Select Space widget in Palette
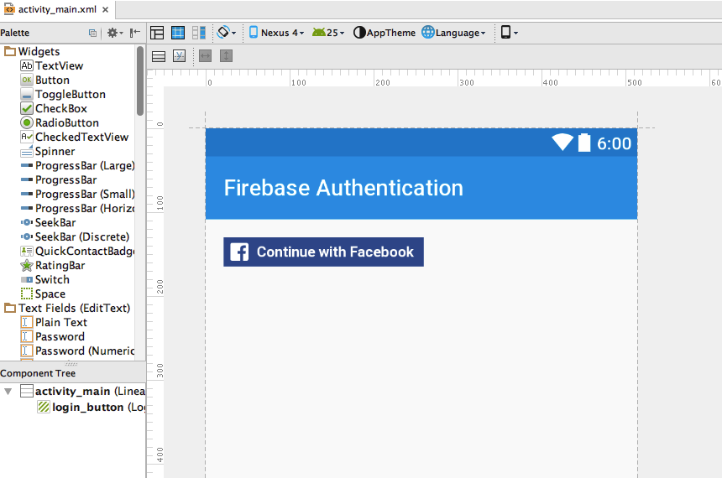This screenshot has width=722, height=478. tap(43, 294)
